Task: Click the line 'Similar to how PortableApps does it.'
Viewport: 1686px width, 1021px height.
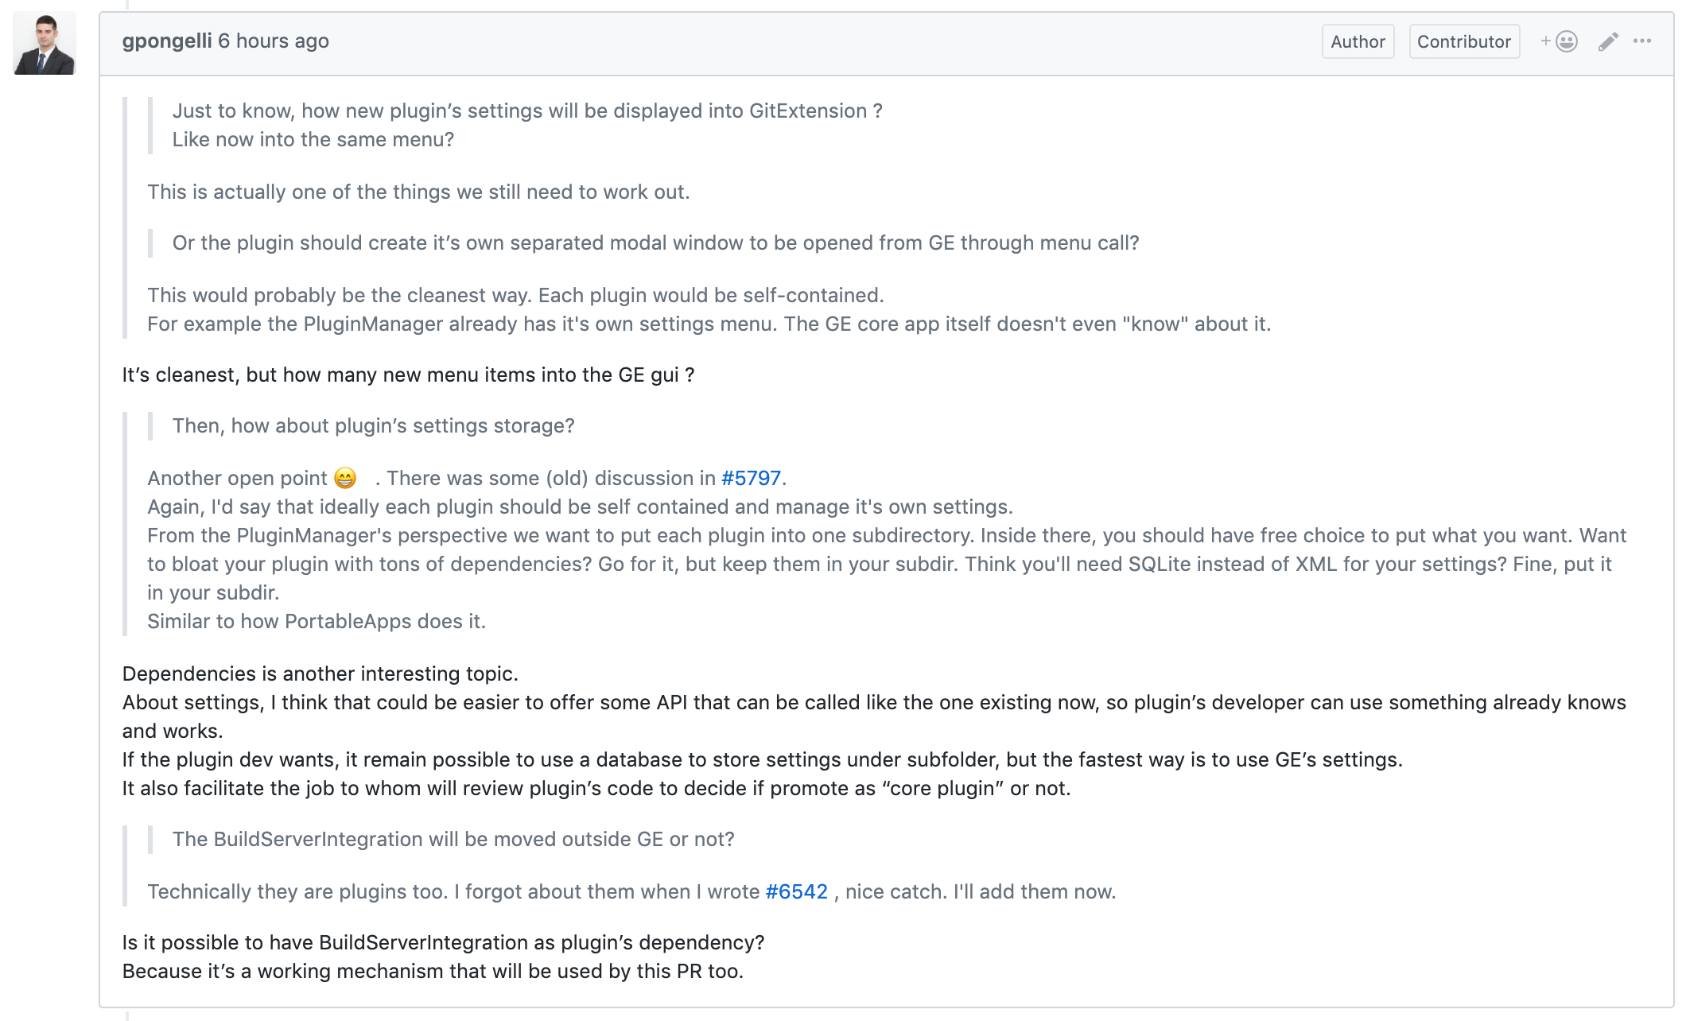Action: pos(317,622)
